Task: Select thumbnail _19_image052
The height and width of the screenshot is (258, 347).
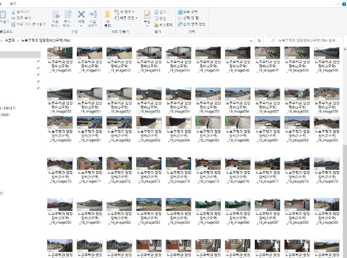Action: point(119,94)
